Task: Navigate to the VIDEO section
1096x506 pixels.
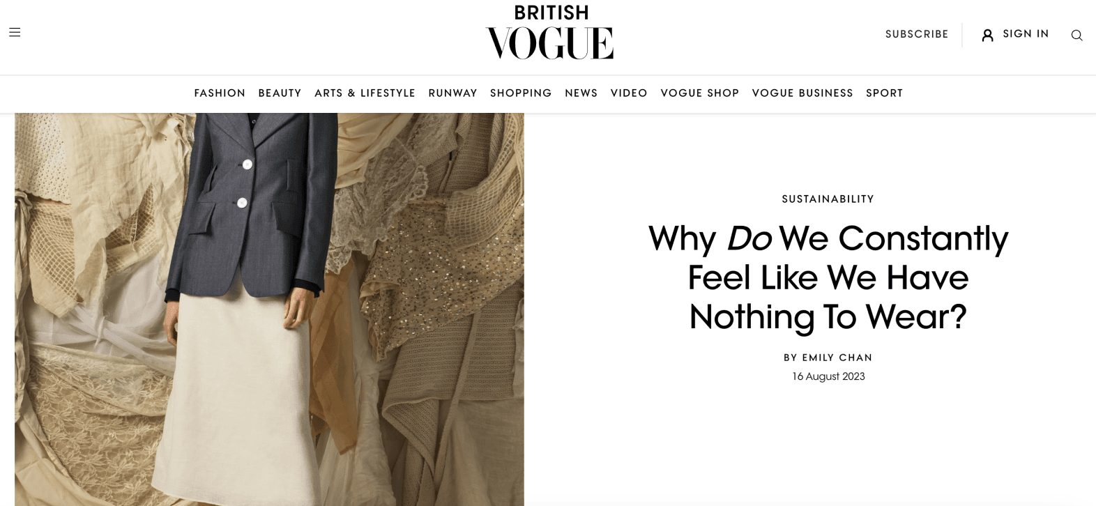Action: coord(628,93)
